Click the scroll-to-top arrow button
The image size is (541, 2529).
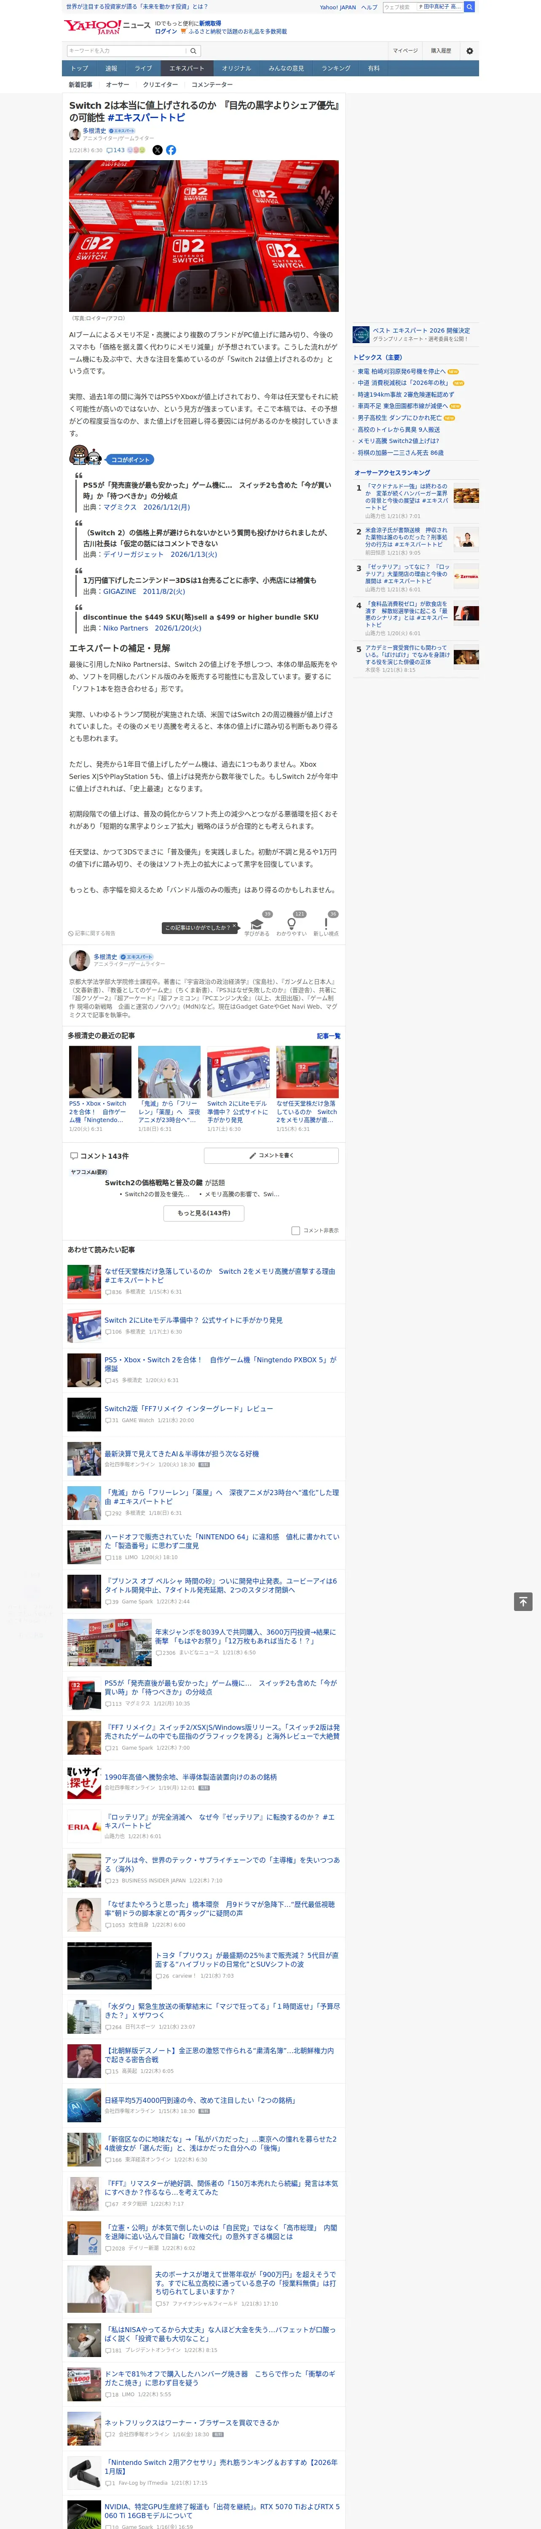click(523, 1601)
